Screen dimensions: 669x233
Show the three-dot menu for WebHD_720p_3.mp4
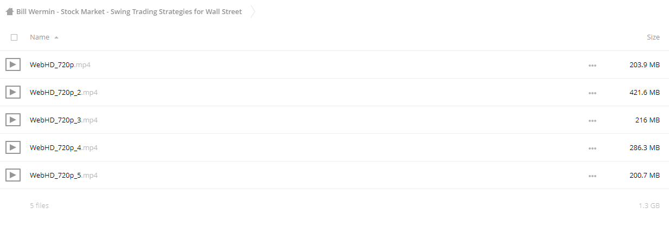coord(592,121)
